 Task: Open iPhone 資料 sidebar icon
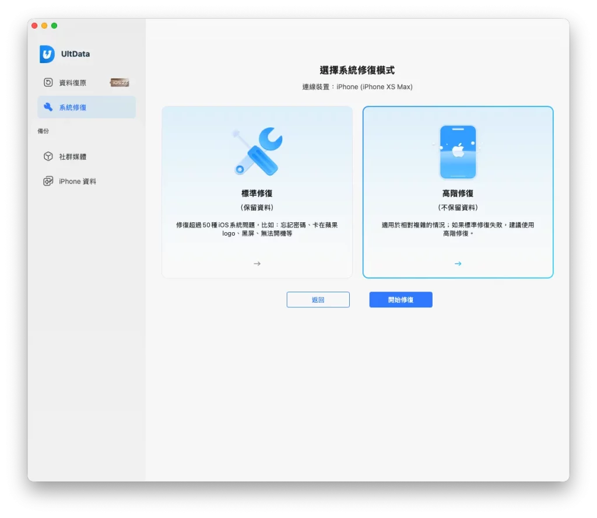coord(48,181)
